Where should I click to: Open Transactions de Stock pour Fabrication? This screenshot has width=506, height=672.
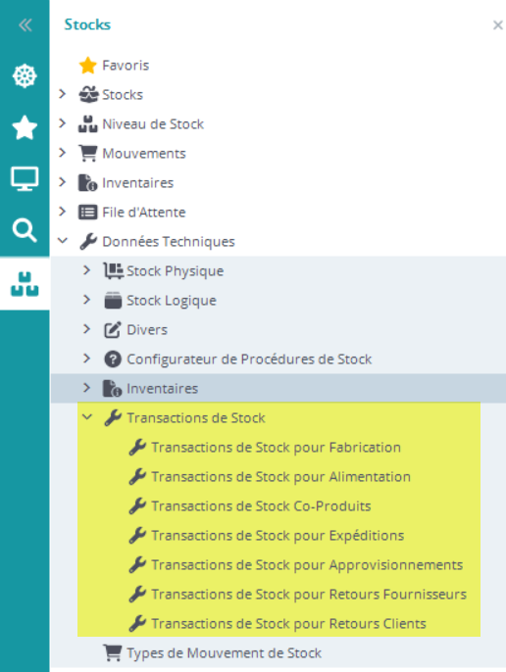click(276, 448)
